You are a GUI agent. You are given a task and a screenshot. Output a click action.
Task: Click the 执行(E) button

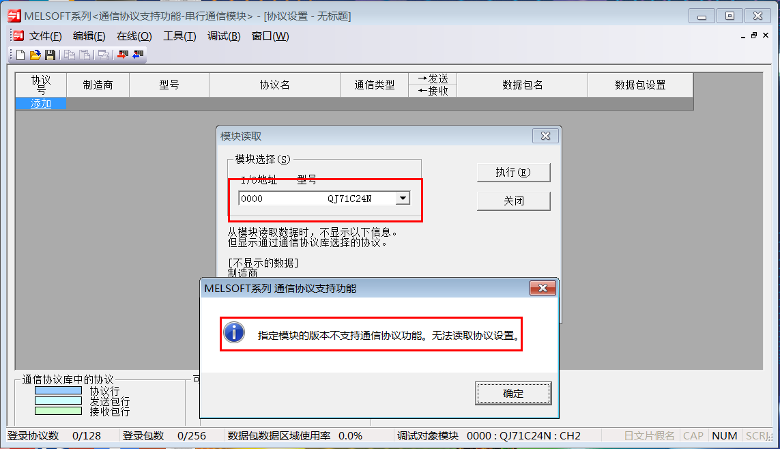tap(513, 173)
